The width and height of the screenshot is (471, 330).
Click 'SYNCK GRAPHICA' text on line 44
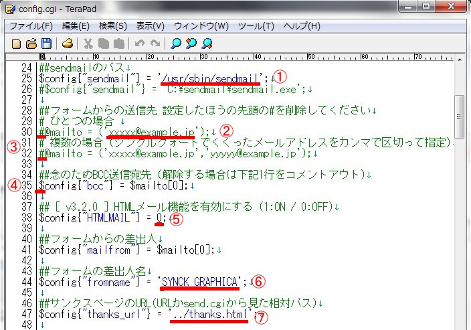[x=199, y=282]
